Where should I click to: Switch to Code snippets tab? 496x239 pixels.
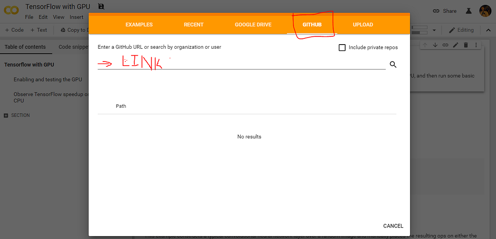click(x=74, y=47)
